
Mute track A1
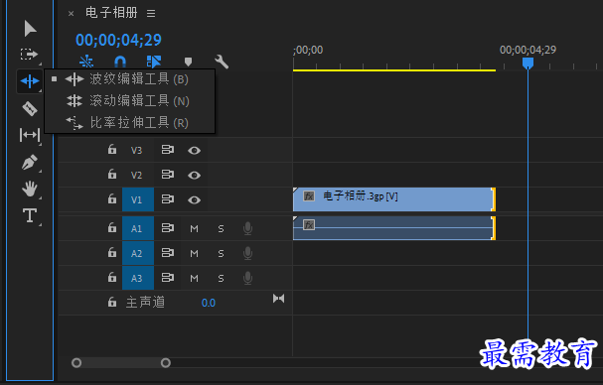pyautogui.click(x=194, y=229)
